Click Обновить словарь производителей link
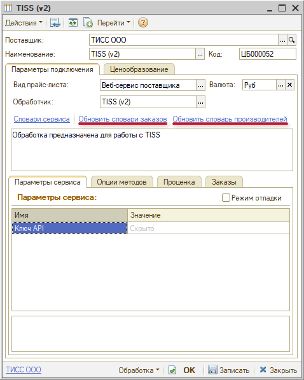This screenshot has height=380, width=304. (230, 119)
